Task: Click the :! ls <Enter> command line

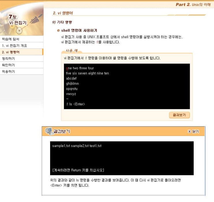Action: point(75,104)
